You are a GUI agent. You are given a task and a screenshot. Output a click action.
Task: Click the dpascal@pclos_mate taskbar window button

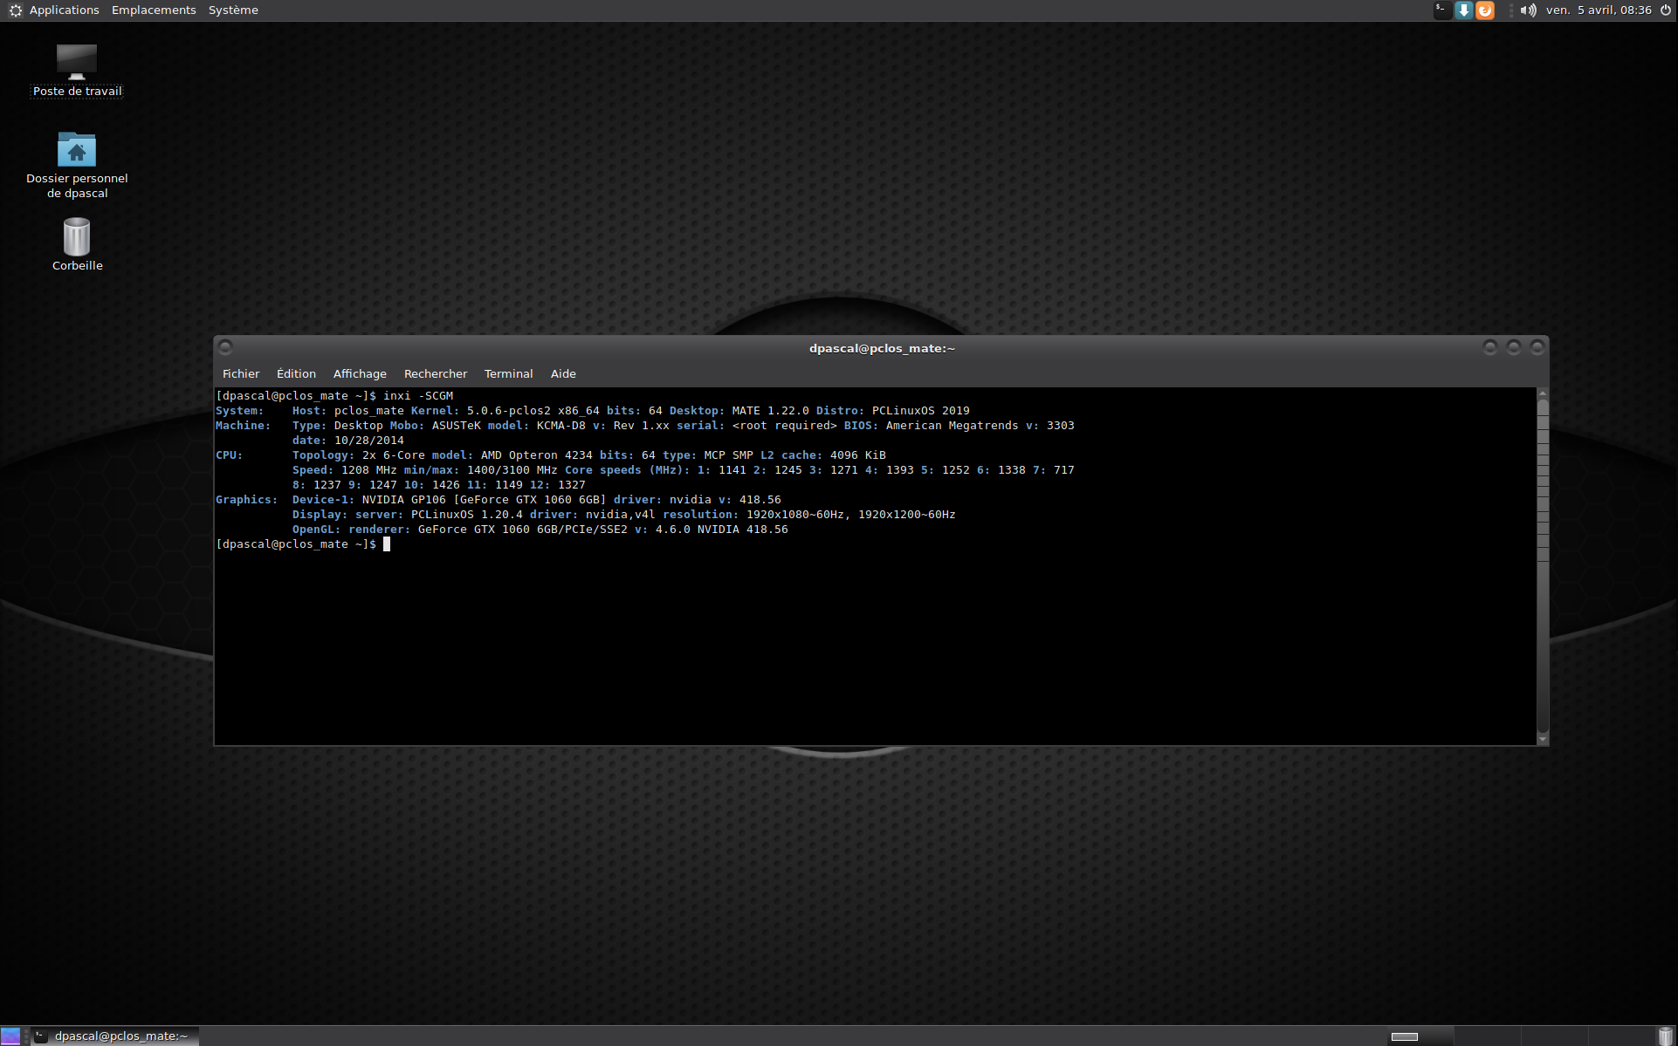[115, 1036]
